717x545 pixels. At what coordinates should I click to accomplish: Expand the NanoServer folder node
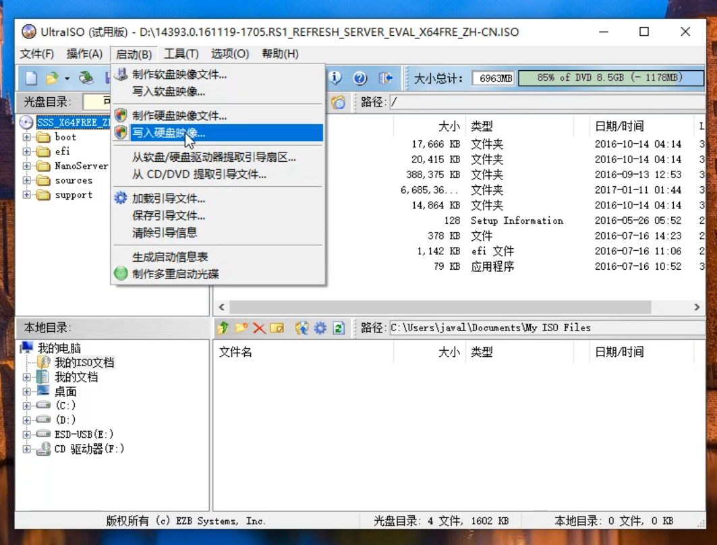tap(26, 165)
